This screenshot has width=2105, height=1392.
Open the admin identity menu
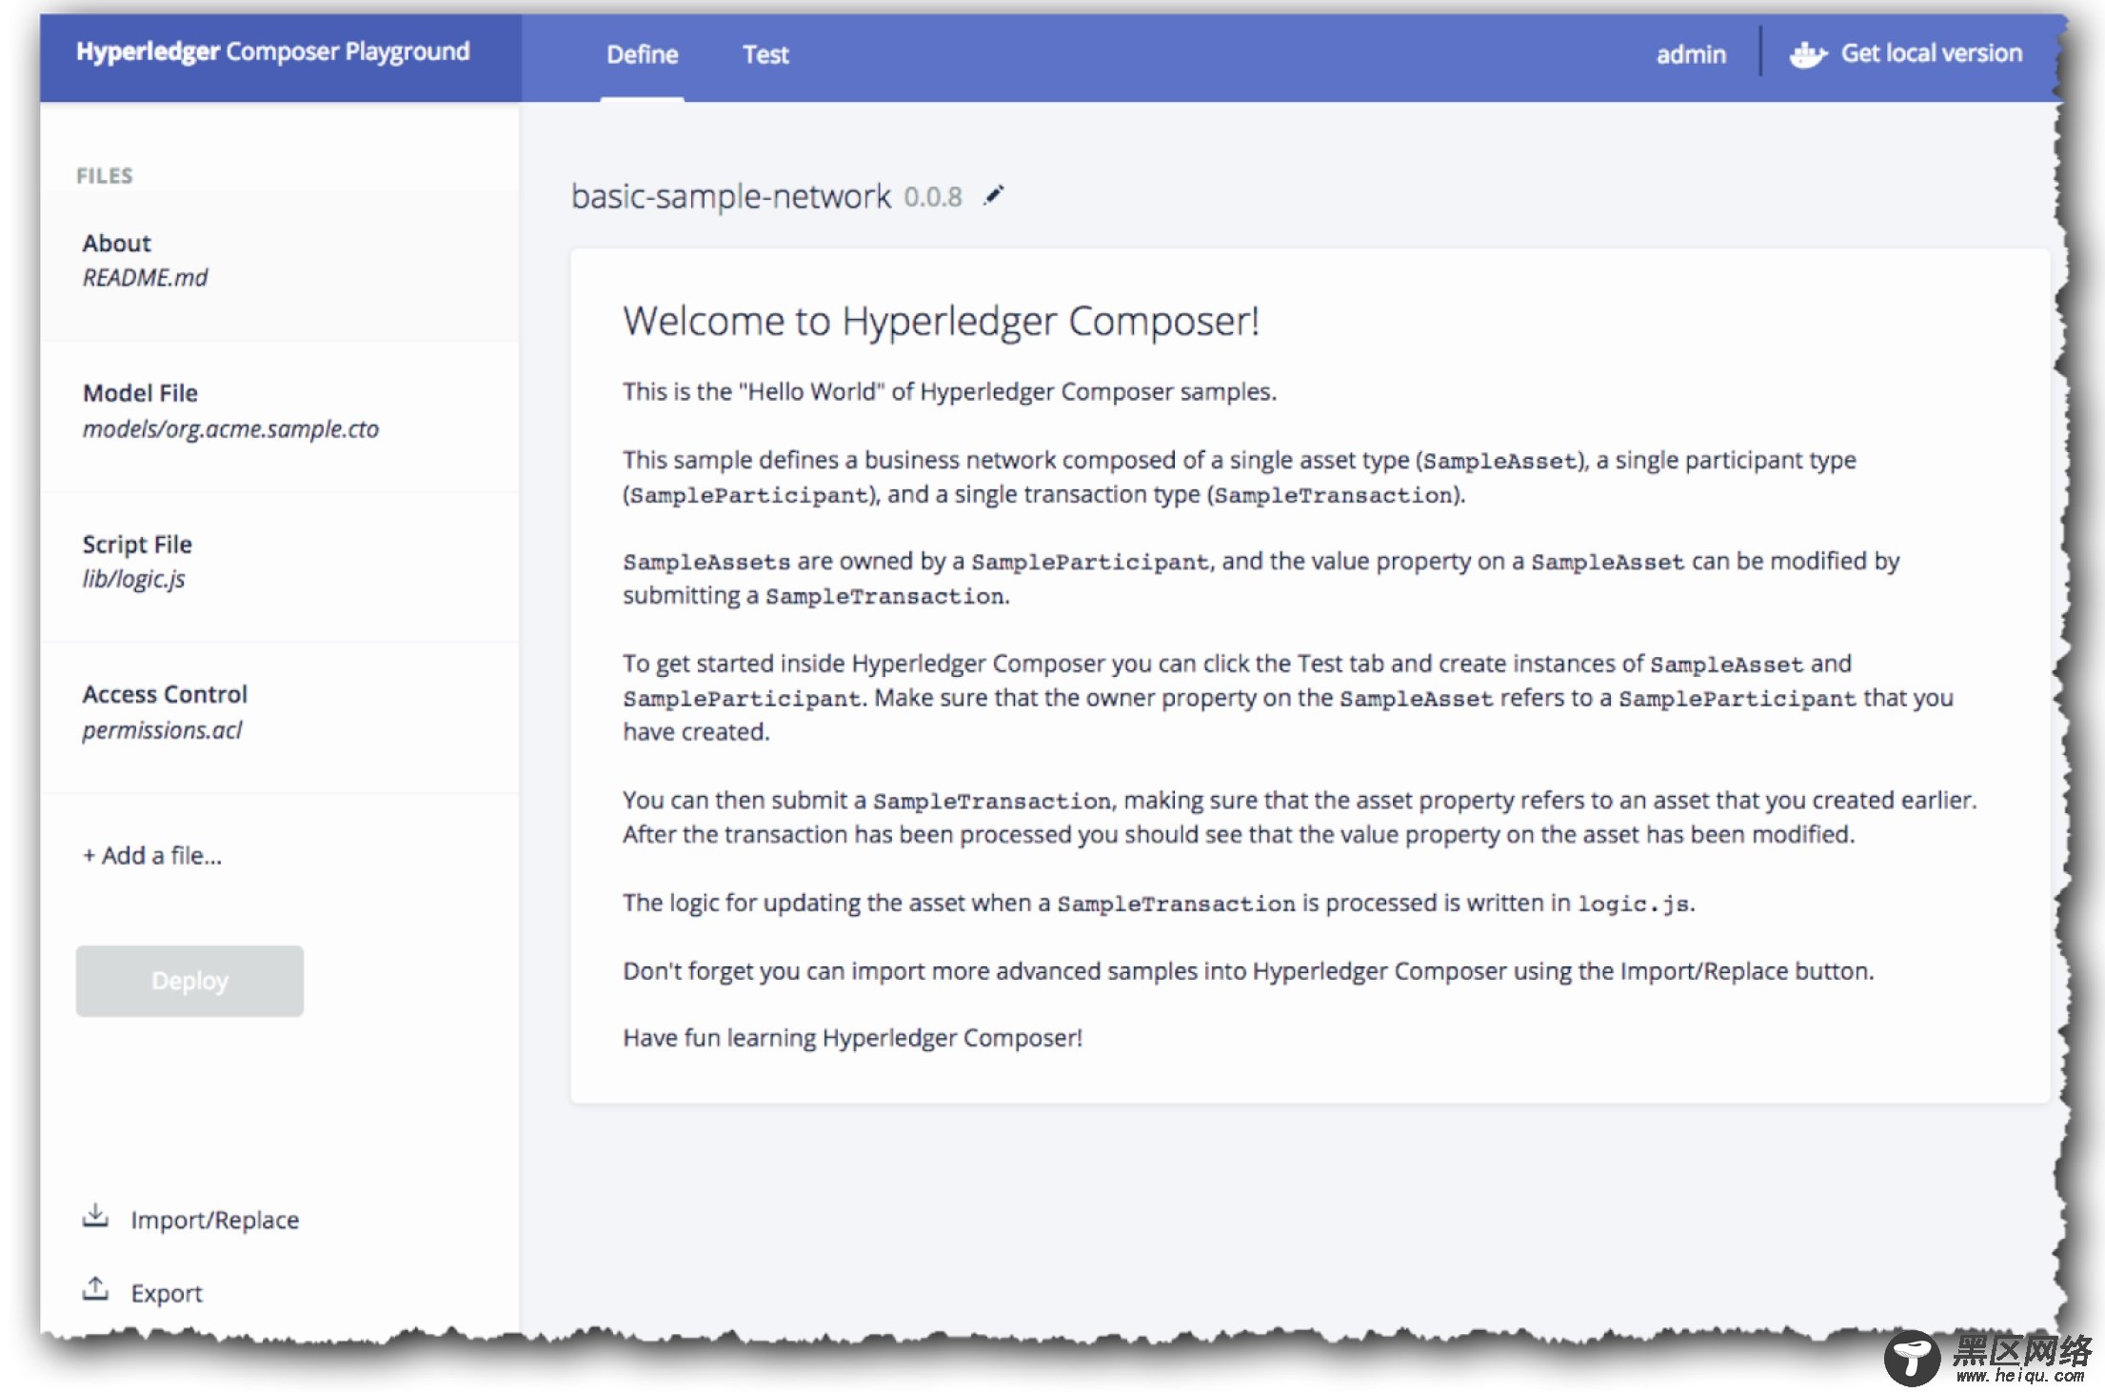tap(1691, 54)
